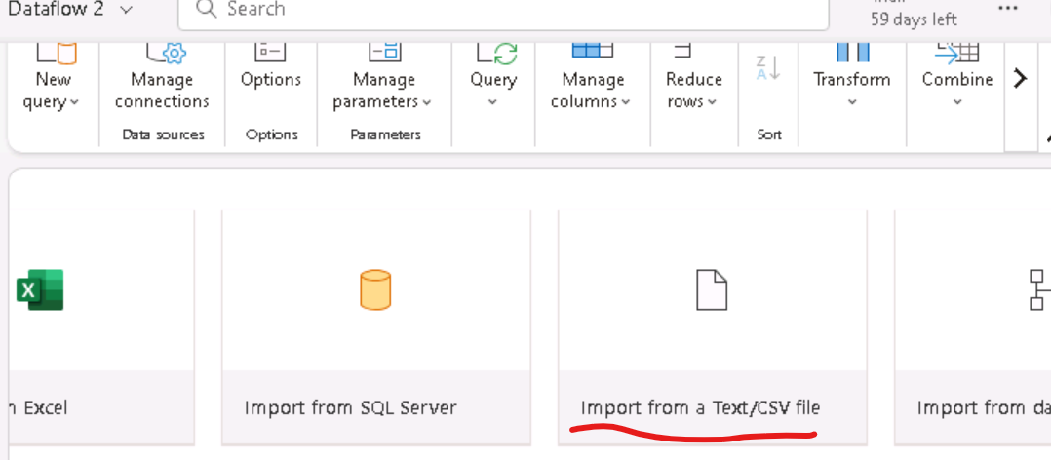The image size is (1051, 460).
Task: Expand the Query dropdown chevron
Action: (x=492, y=102)
